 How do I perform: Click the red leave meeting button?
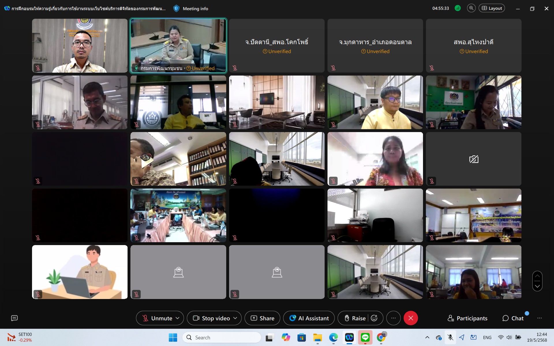tap(411, 318)
